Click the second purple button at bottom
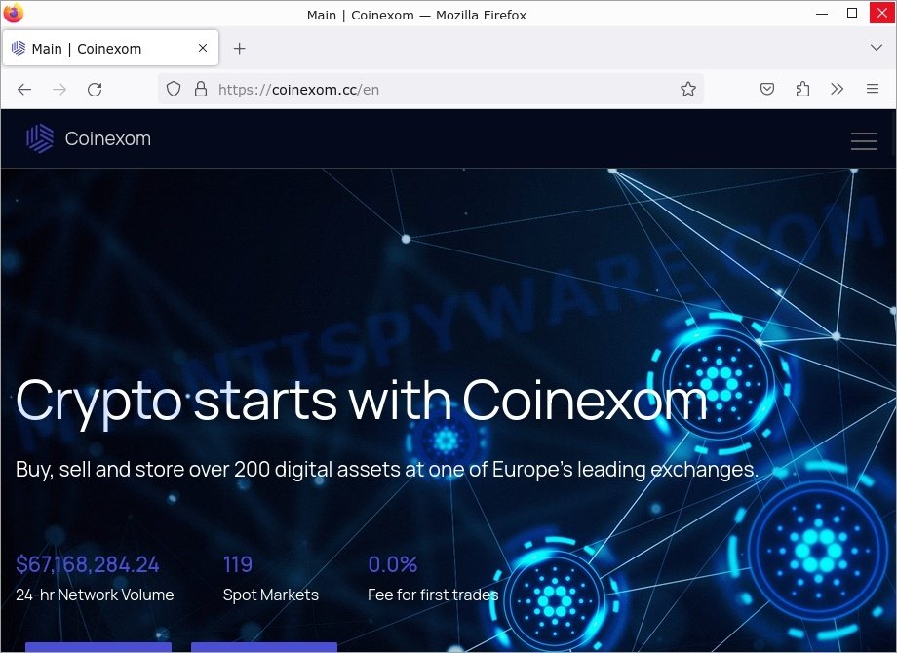 pyautogui.click(x=263, y=647)
